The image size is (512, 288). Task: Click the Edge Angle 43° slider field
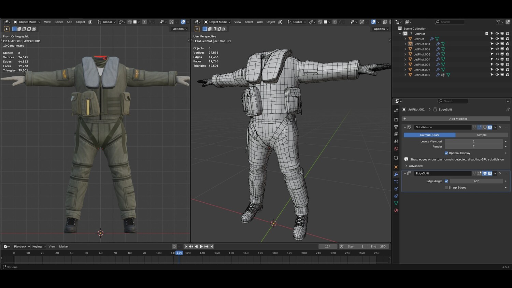(x=476, y=181)
